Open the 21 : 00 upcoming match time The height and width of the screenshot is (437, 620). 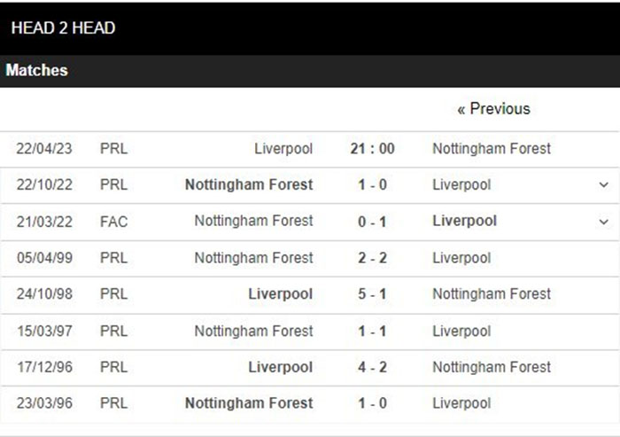[x=372, y=149]
